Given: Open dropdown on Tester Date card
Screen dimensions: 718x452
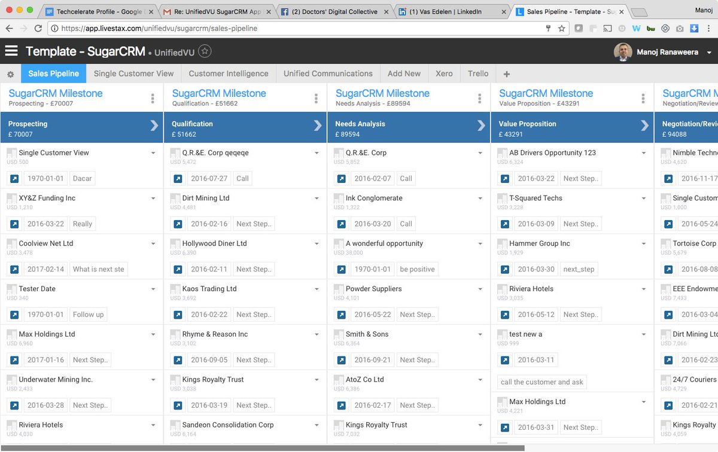Looking at the screenshot, I should click(x=153, y=289).
